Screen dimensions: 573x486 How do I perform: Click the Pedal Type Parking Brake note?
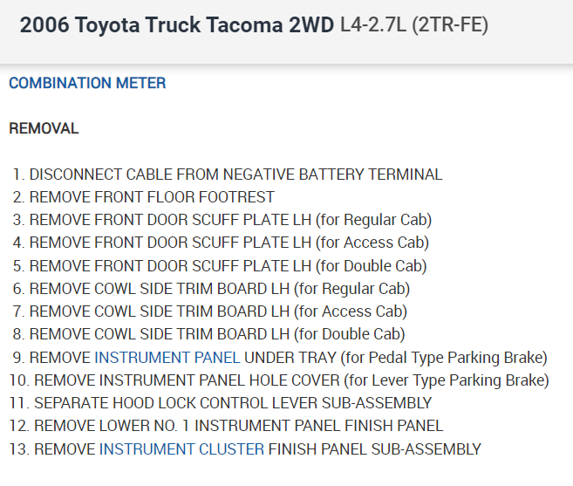coord(446,358)
